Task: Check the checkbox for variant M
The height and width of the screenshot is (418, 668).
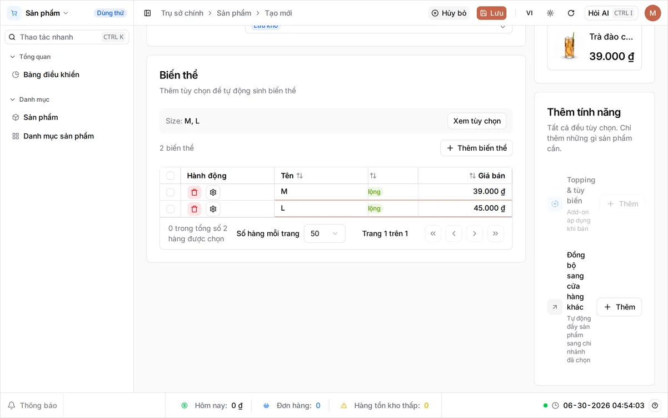Action: 170,192
